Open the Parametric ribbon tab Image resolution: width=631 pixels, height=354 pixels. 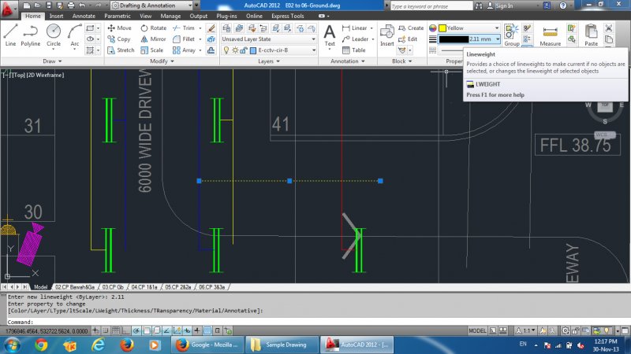coord(117,16)
